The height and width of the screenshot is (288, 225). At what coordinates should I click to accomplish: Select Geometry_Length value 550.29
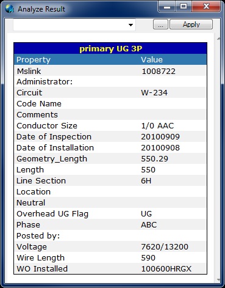[155, 159]
